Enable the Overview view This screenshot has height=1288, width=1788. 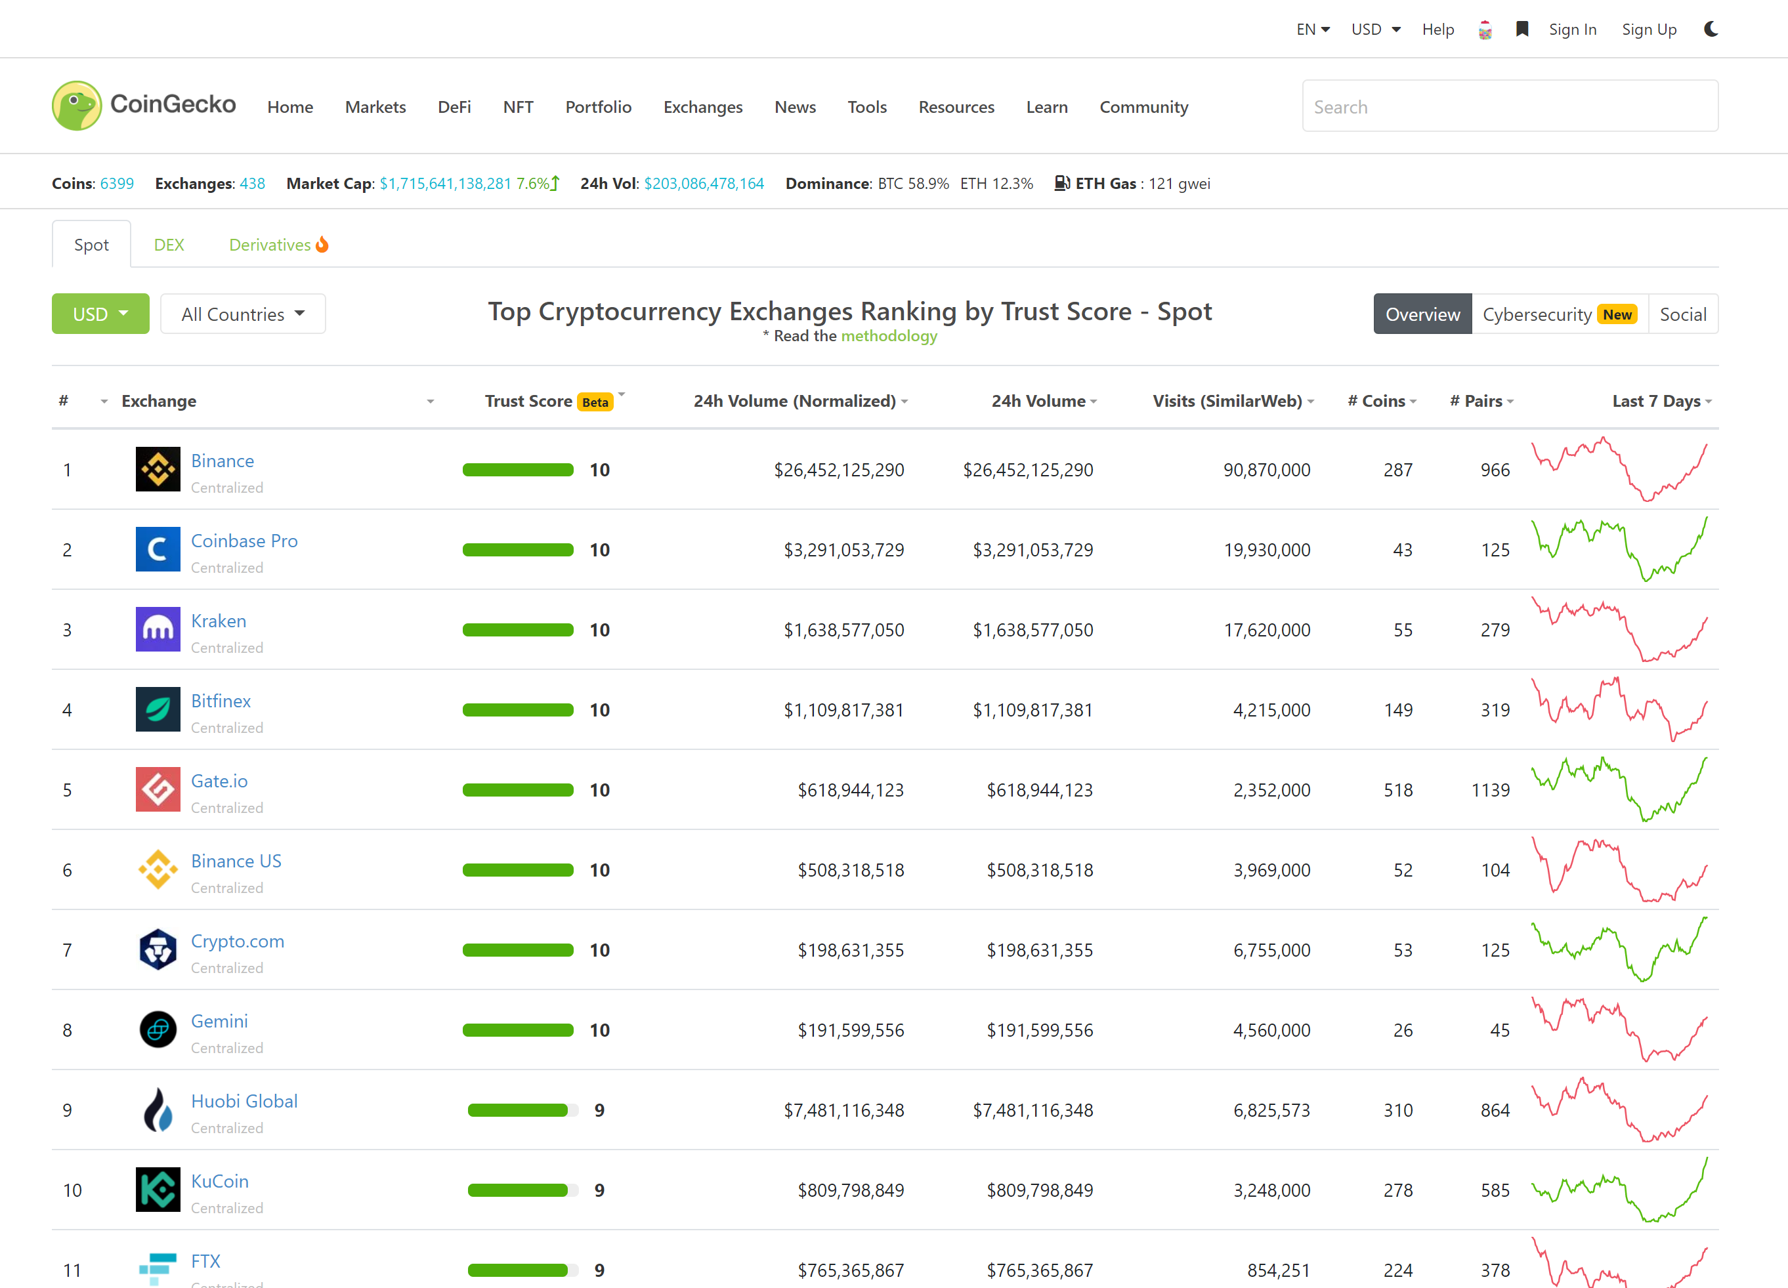[x=1422, y=313]
